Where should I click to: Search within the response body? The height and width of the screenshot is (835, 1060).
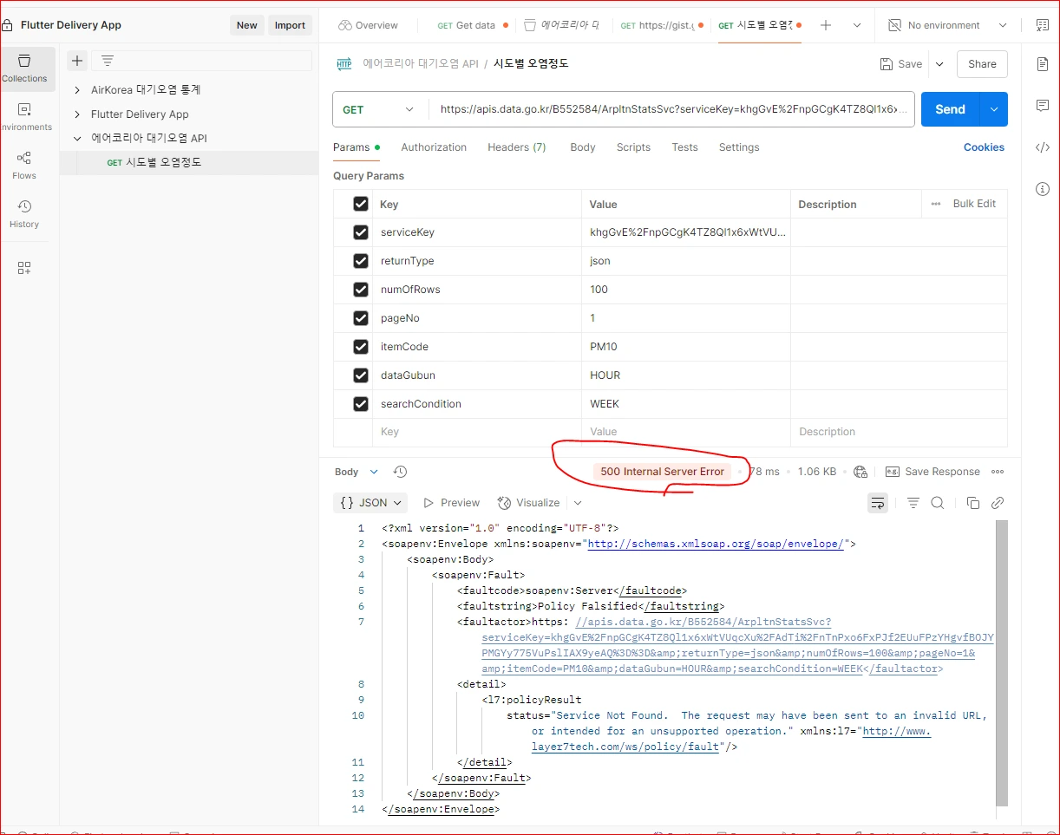[x=938, y=503]
